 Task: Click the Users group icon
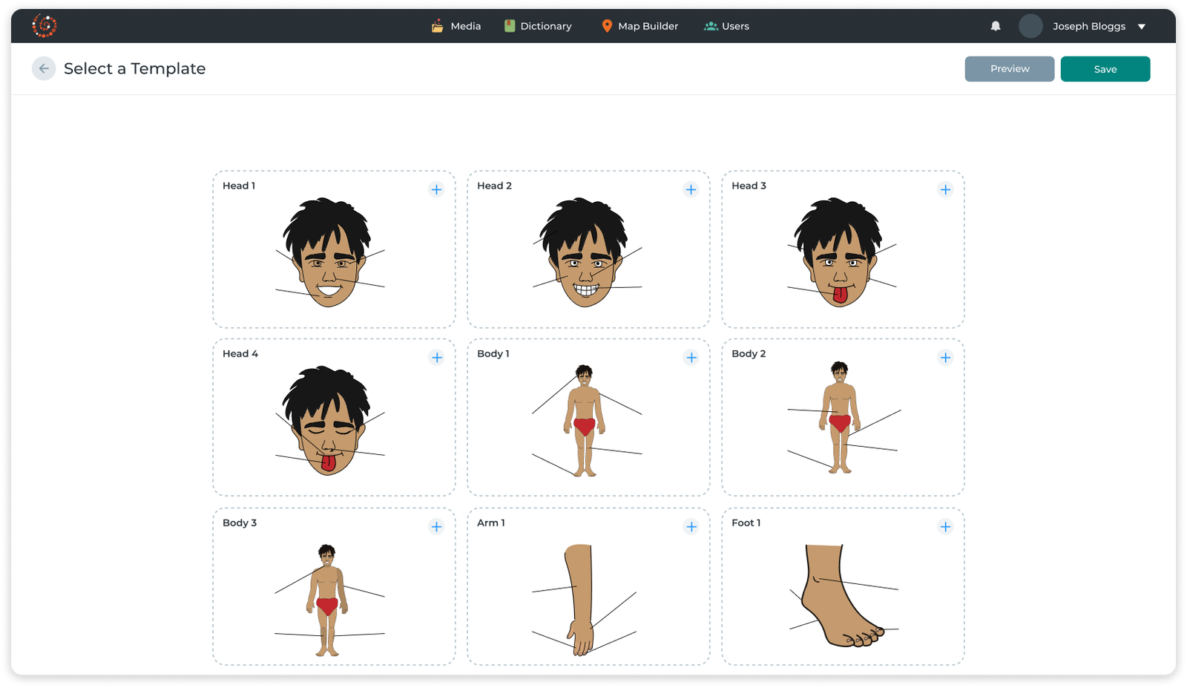710,25
